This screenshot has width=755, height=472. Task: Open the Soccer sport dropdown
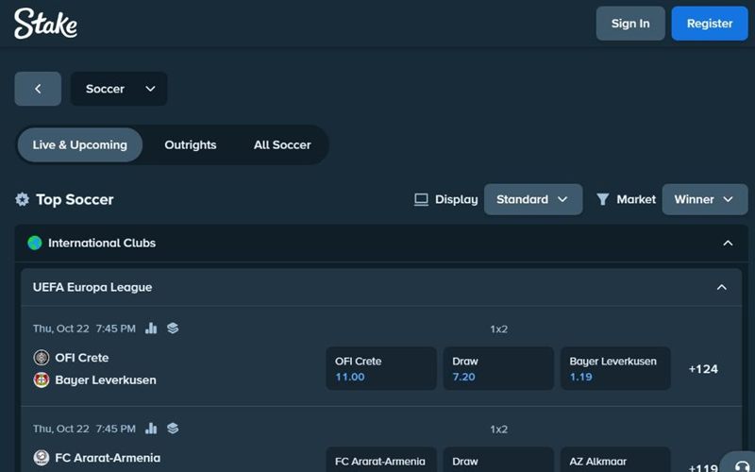point(119,89)
